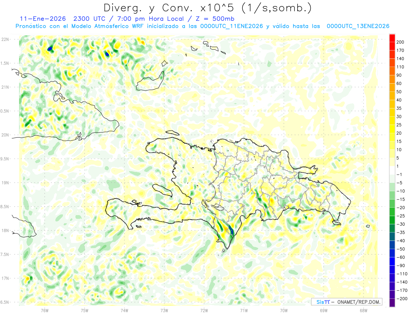This screenshot has width=408, height=315.
Task: Click the '-200' value at the colorbar bottom
Action: 402,299
